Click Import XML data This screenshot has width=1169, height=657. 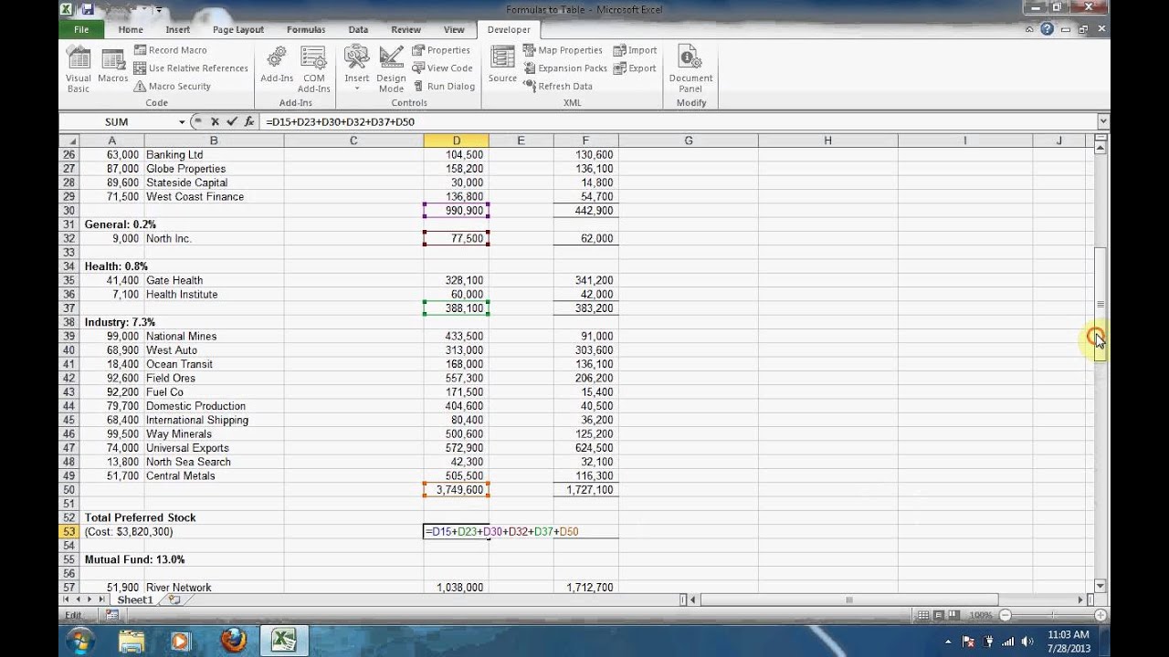(635, 50)
